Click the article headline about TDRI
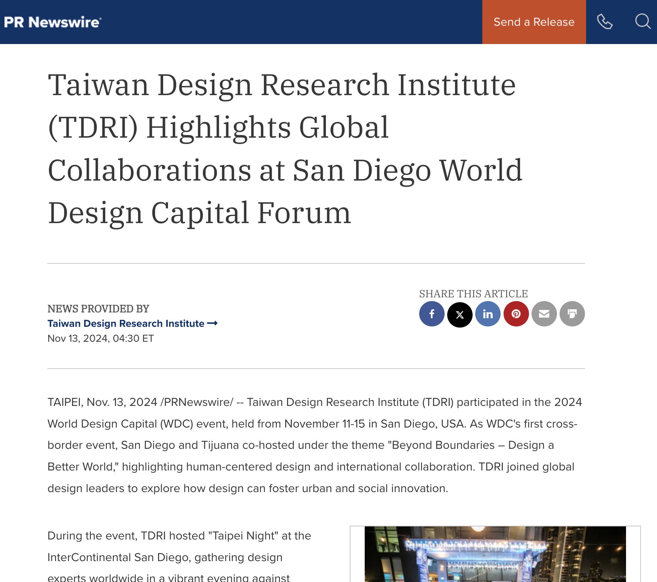This screenshot has height=582, width=657. point(285,148)
